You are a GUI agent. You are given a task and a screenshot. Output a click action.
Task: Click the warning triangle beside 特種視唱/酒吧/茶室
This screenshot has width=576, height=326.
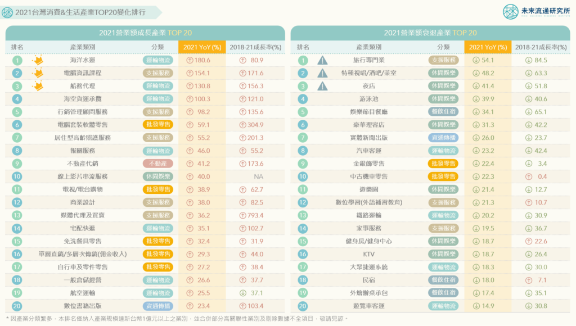coord(322,73)
